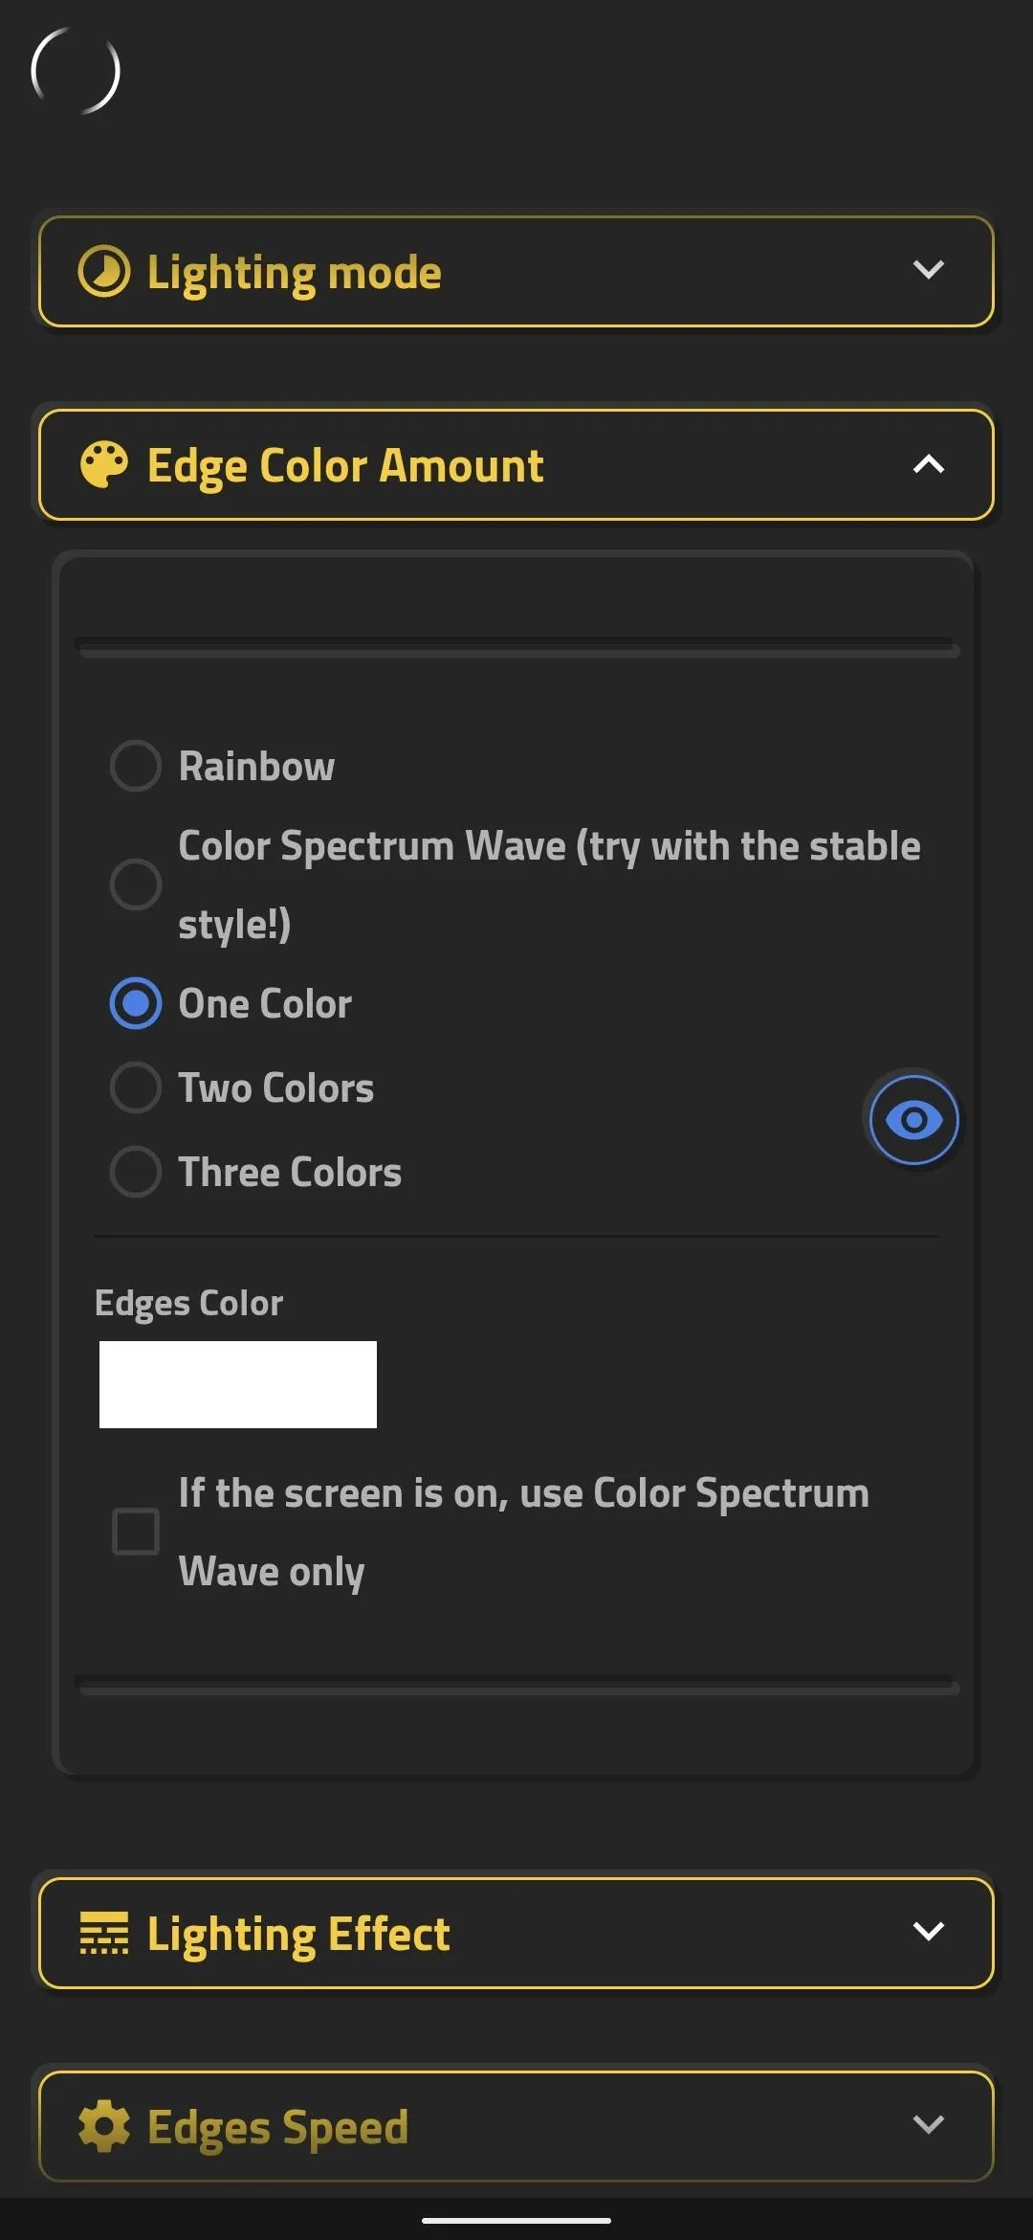The image size is (1033, 2240).
Task: Tap the palette icon beside Edge Color Amount
Action: 103,465
